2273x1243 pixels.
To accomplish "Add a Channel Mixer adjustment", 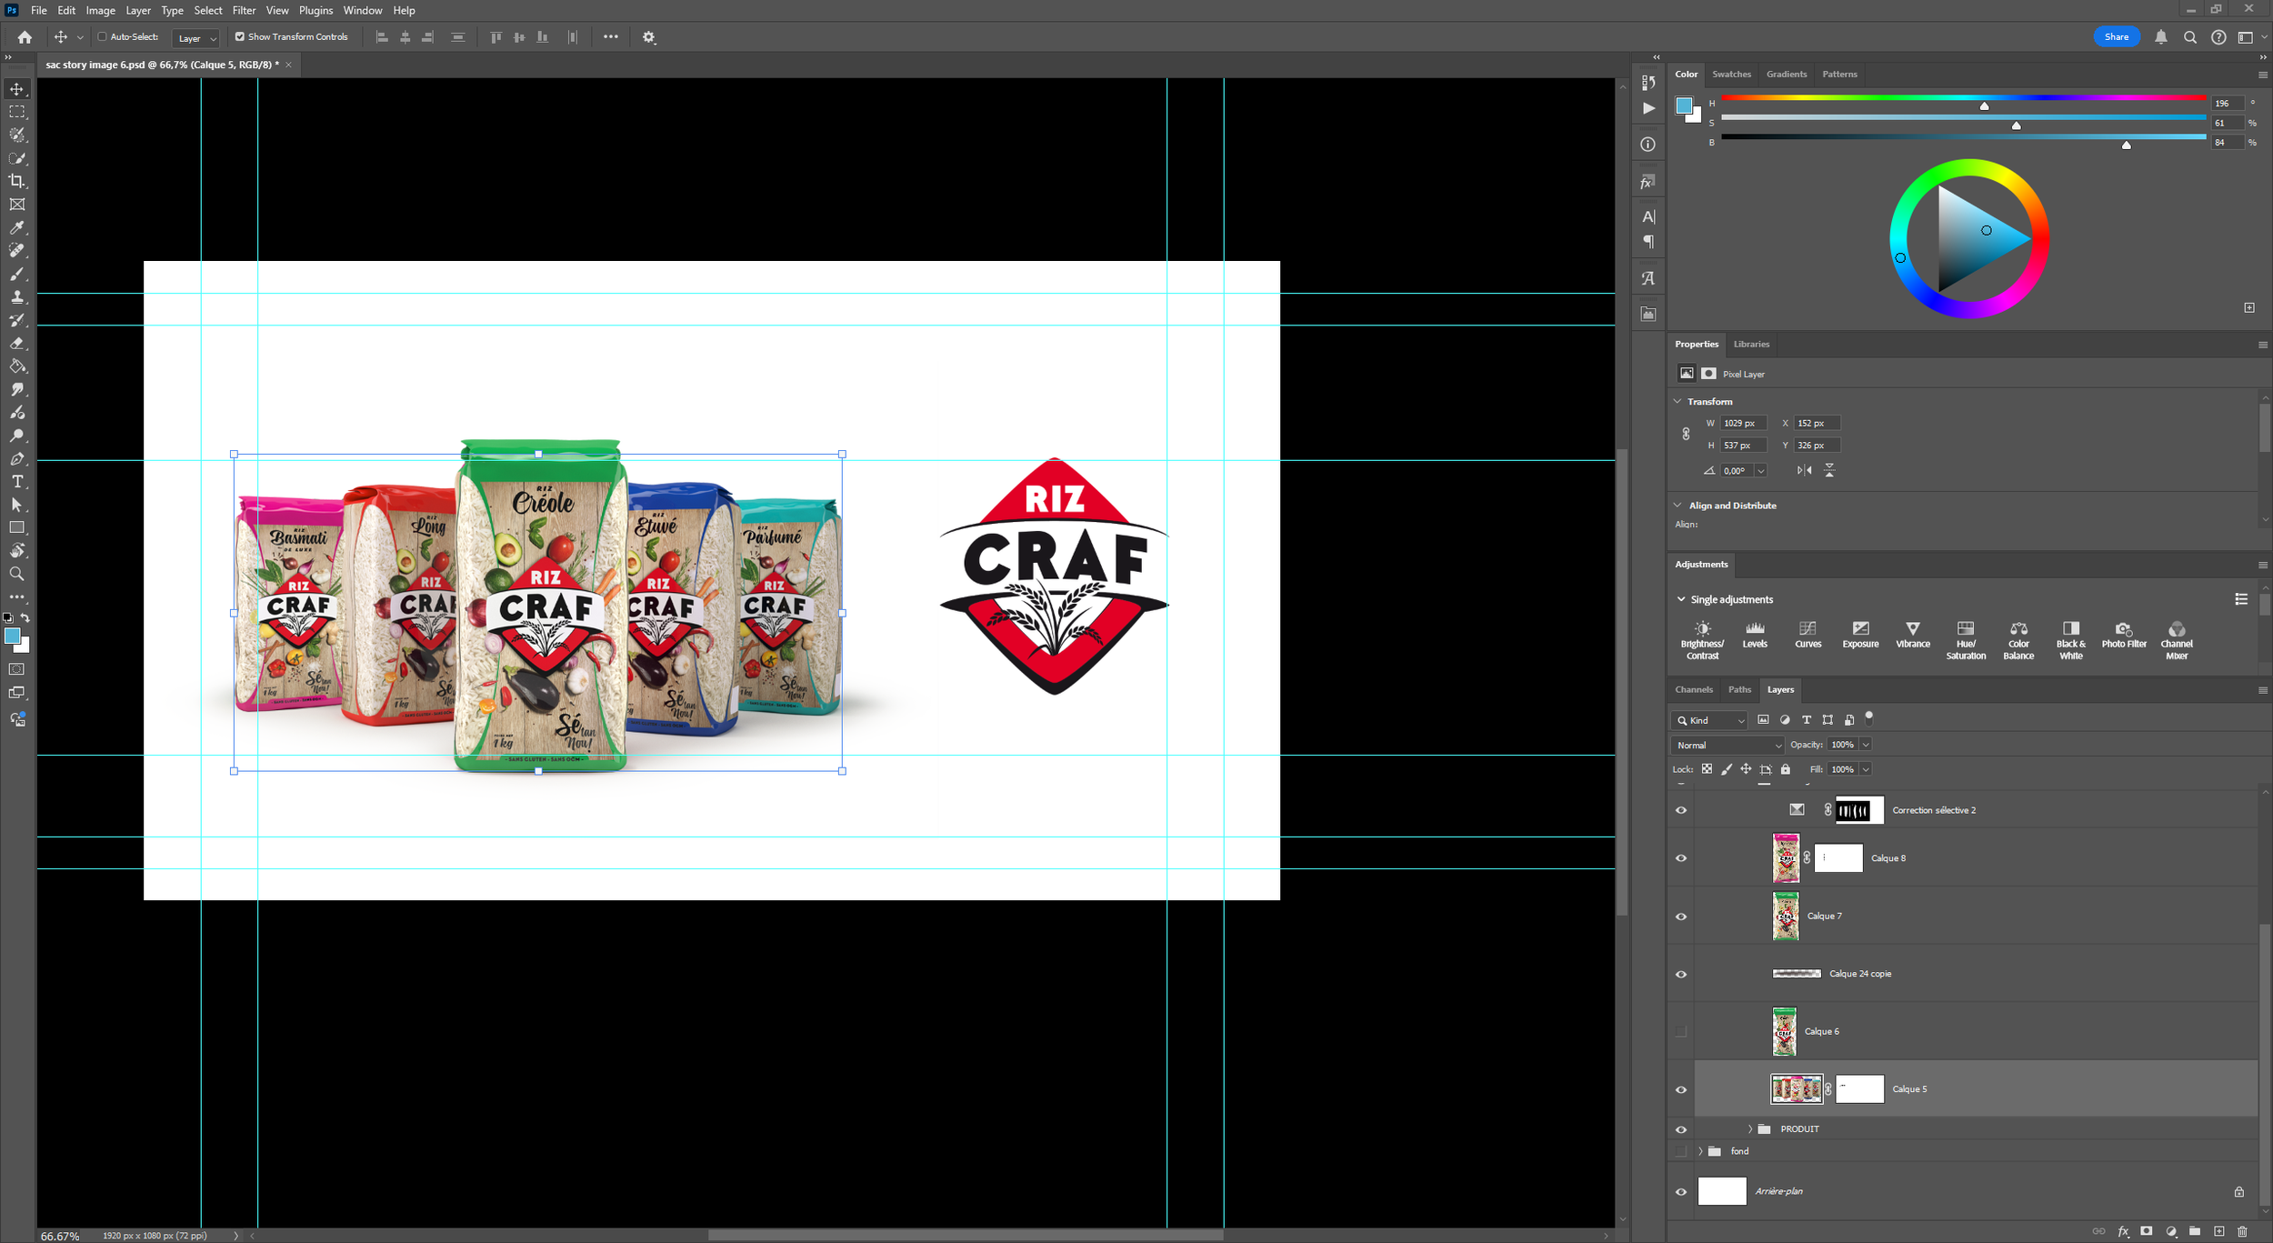I will coord(2177,640).
